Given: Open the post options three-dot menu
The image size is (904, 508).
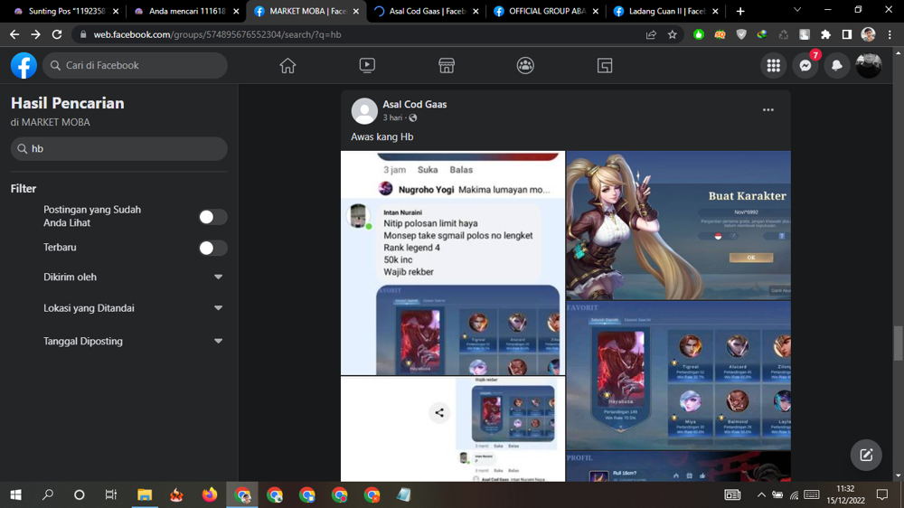Looking at the screenshot, I should click(x=767, y=109).
